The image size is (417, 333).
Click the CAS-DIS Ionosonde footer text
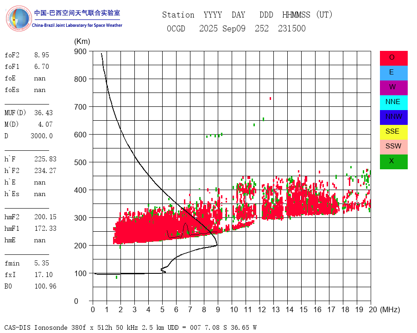coord(131,327)
